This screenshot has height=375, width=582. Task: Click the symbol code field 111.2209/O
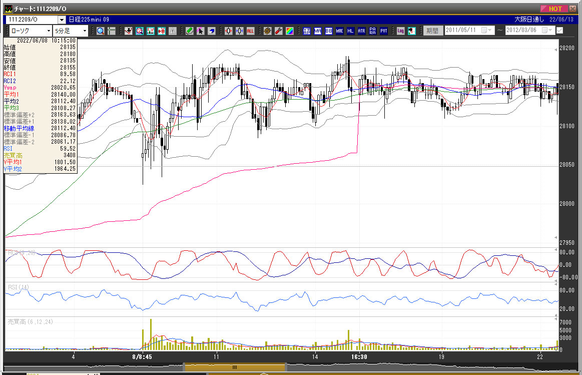(x=32, y=20)
